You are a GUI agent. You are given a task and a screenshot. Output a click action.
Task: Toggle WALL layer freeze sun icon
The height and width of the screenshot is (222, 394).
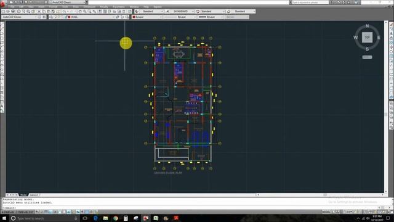tap(58, 17)
